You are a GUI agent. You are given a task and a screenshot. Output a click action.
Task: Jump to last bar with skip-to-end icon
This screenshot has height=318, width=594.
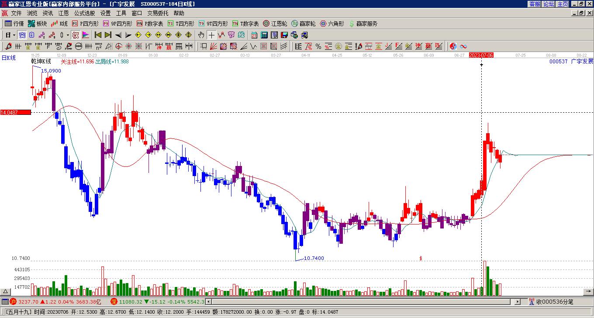[108, 35]
